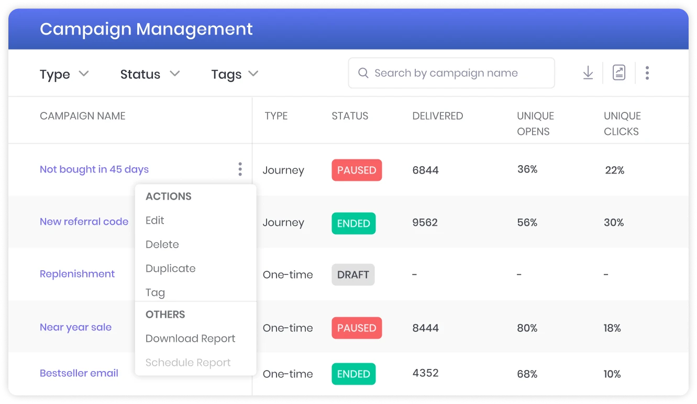Screen dimensions: 697x404
Task: Click unique clicks value 30%
Action: (x=614, y=223)
